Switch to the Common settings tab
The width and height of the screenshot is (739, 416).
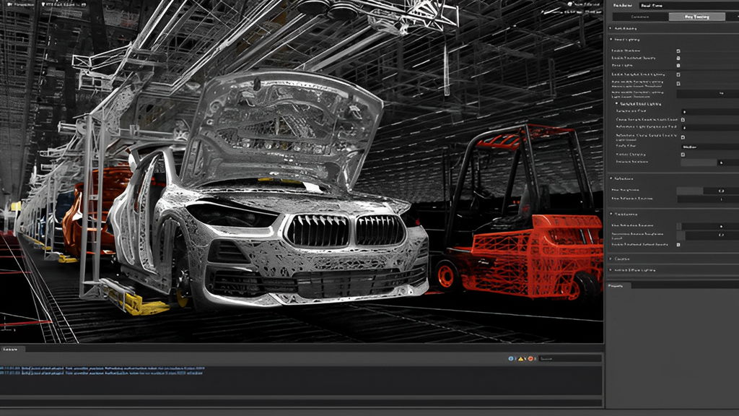point(639,17)
